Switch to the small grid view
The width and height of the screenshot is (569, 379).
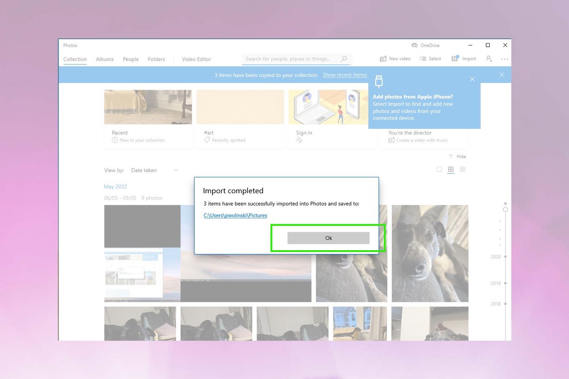pyautogui.click(x=462, y=169)
